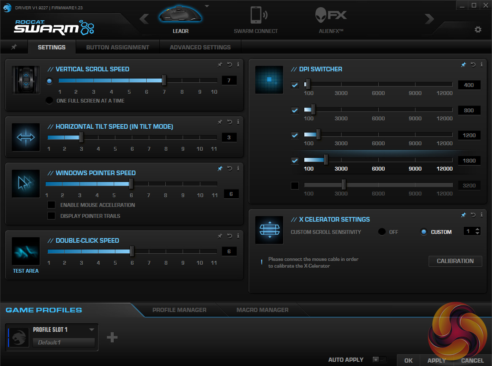Screen dimensions: 492x366
Task: Reset Double-Click Speed to default
Action: pyautogui.click(x=230, y=236)
